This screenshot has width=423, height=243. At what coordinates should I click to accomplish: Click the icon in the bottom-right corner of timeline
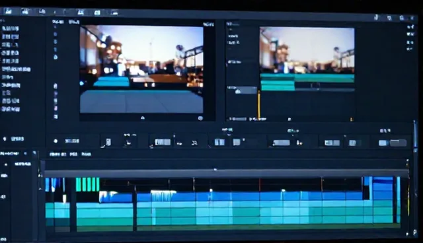415,232
